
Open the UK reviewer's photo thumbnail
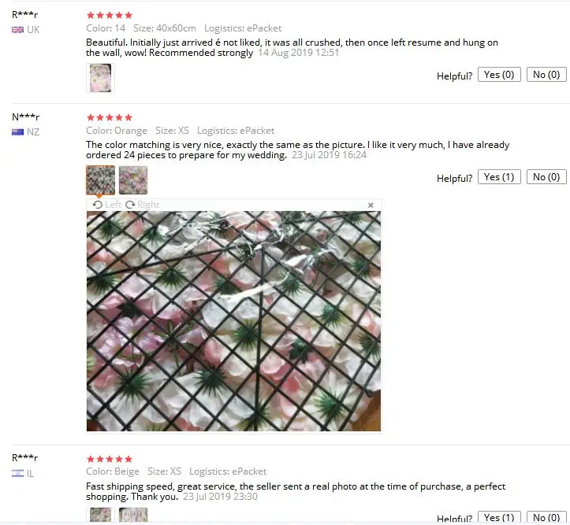(100, 78)
